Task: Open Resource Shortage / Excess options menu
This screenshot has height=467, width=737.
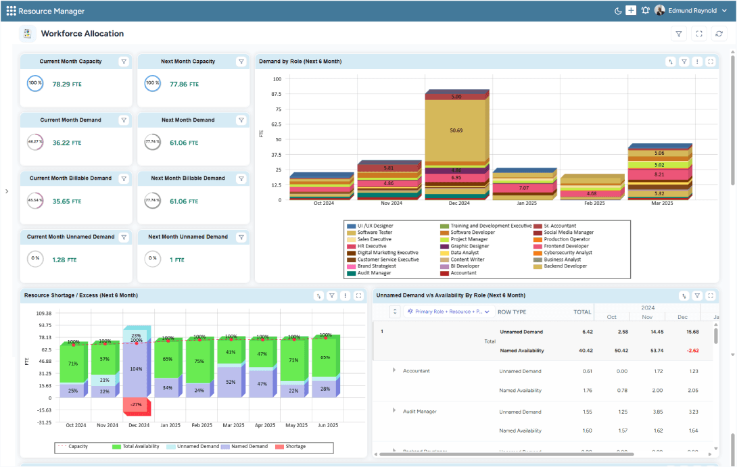Action: coord(346,295)
